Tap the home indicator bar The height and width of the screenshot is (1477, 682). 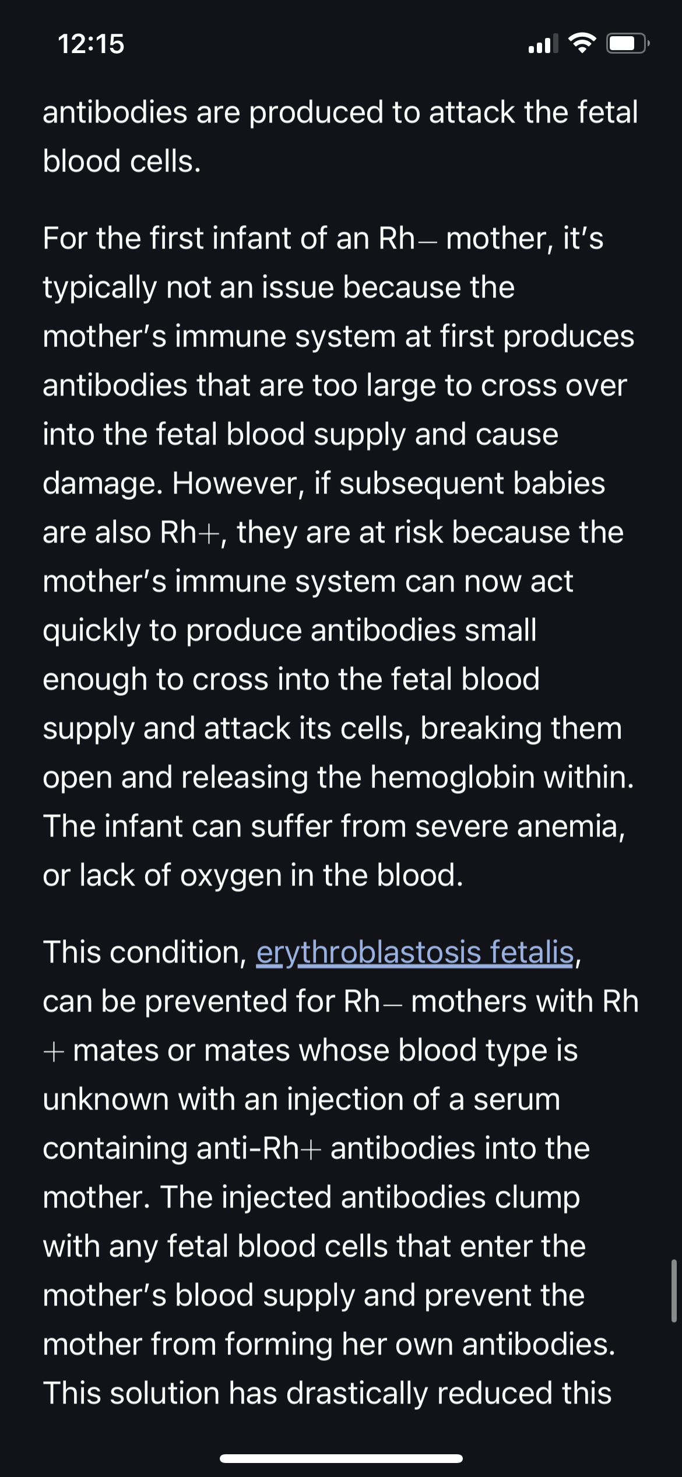[x=341, y=1458]
